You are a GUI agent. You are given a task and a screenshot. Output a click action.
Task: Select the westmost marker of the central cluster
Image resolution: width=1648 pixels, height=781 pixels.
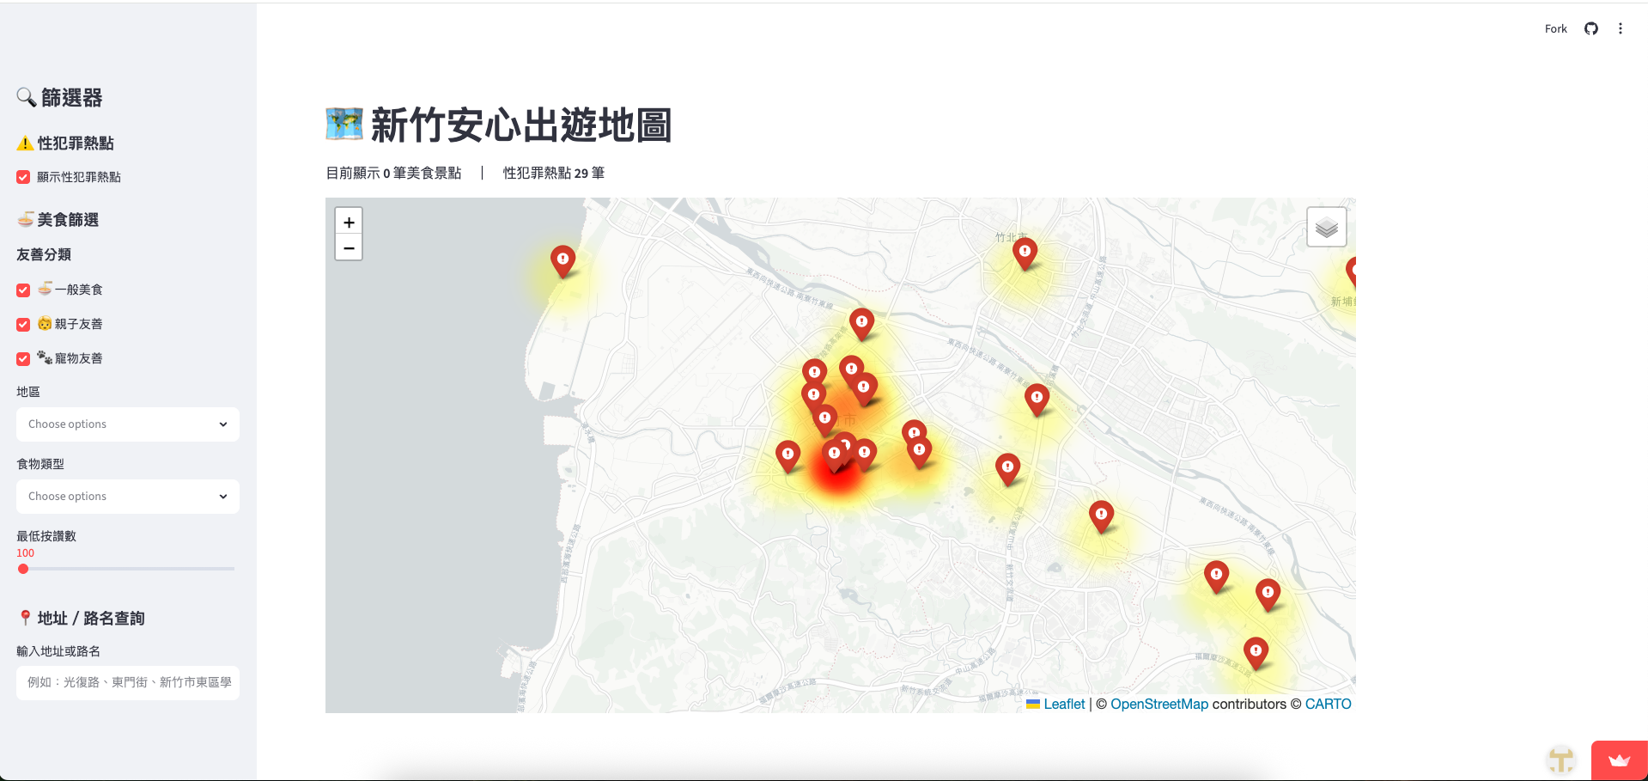tap(788, 456)
